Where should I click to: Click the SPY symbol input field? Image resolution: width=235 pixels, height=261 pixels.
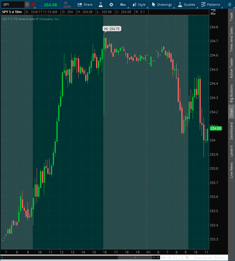tap(13, 5)
